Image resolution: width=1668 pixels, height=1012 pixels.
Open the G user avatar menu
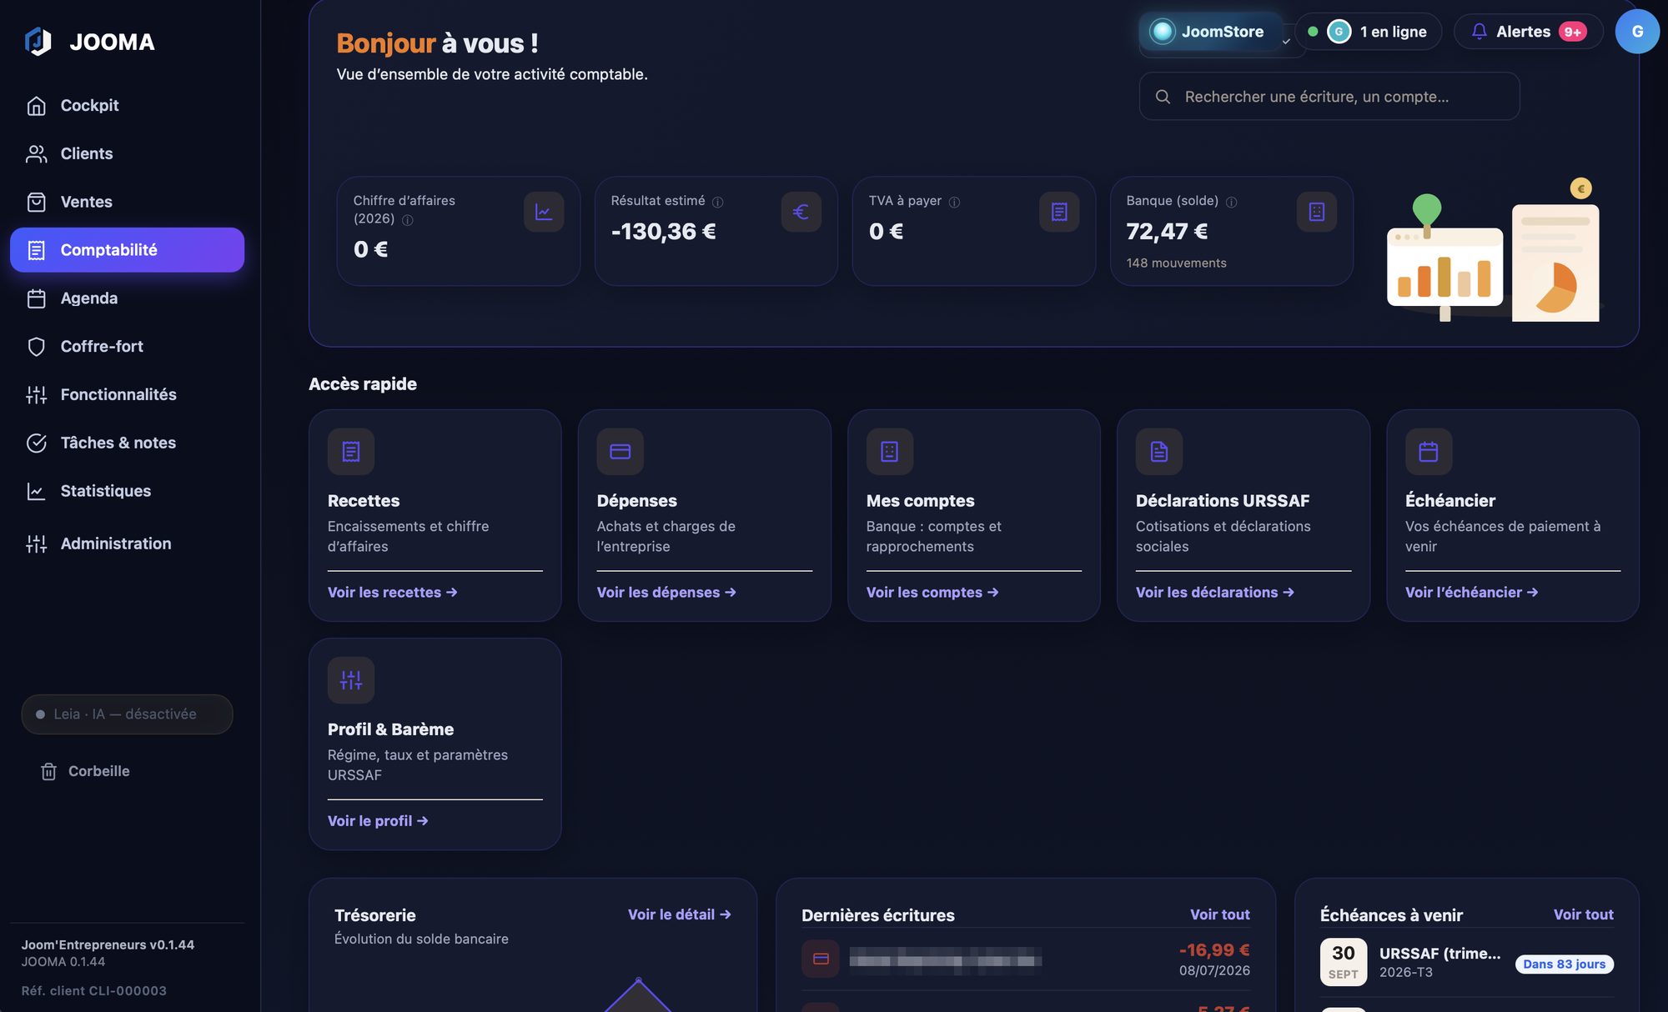[1637, 32]
